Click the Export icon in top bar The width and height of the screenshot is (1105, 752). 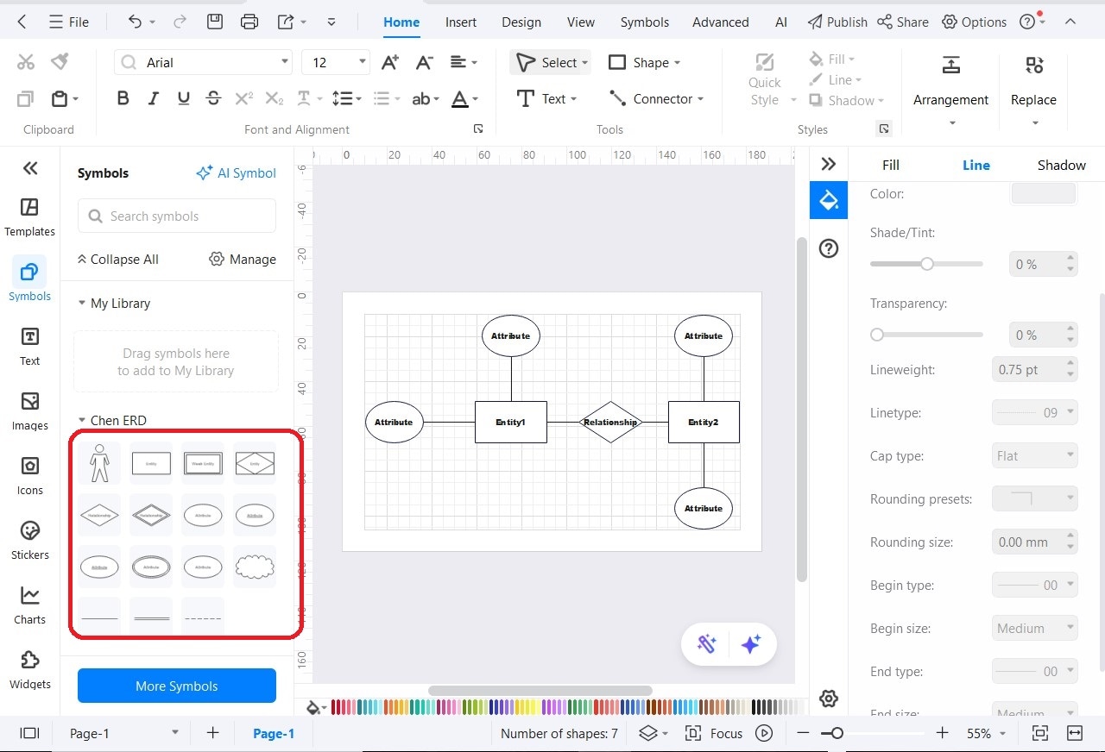click(286, 22)
